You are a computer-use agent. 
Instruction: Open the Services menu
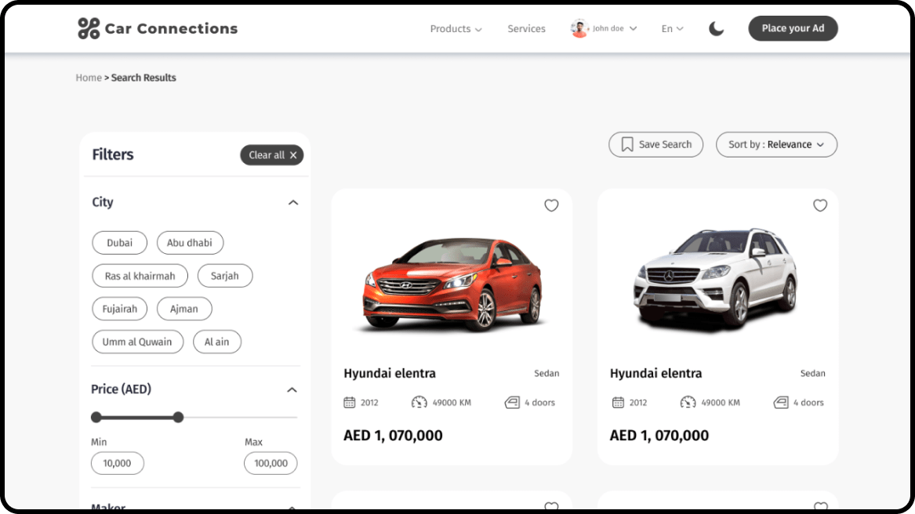(x=526, y=28)
